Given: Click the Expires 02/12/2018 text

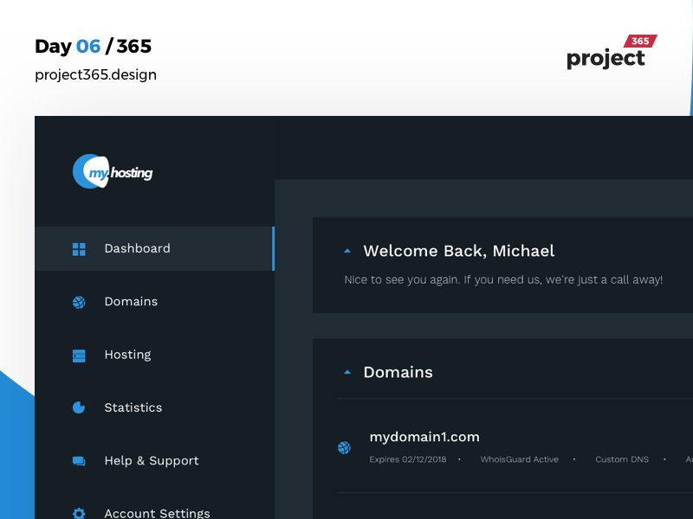Looking at the screenshot, I should click(x=407, y=459).
